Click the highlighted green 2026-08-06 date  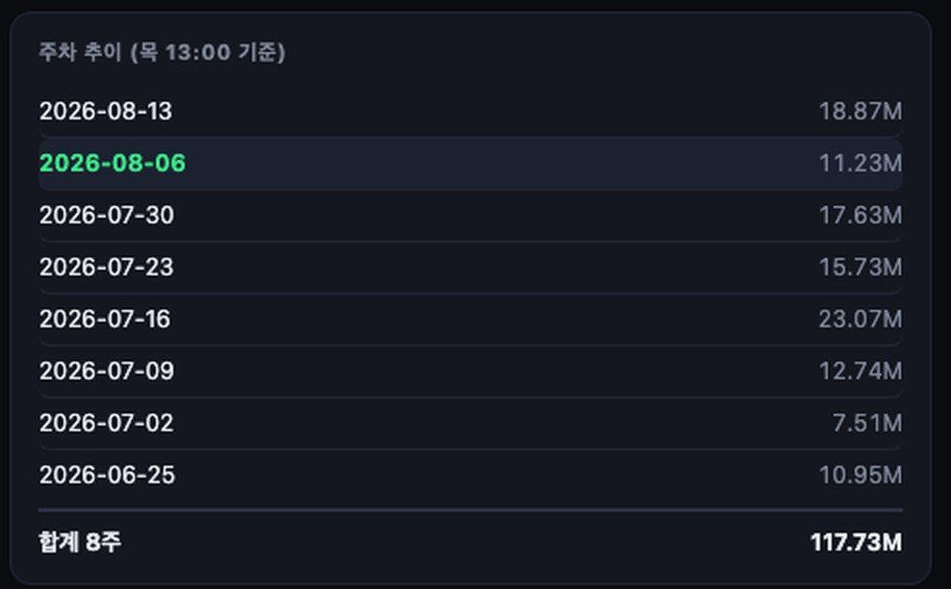113,164
